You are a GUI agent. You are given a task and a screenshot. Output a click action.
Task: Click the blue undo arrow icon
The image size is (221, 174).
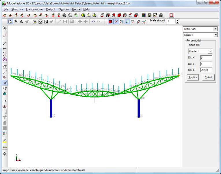tap(93, 21)
